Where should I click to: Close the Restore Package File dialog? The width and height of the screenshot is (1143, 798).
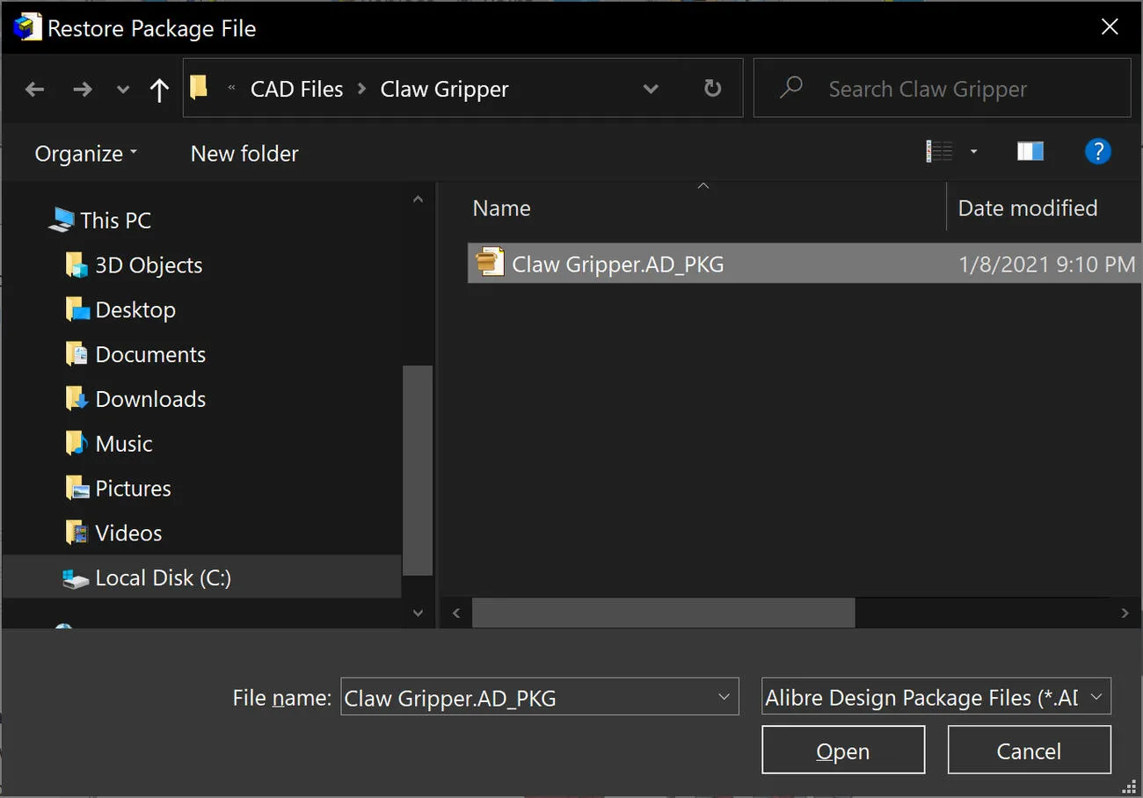(1110, 27)
